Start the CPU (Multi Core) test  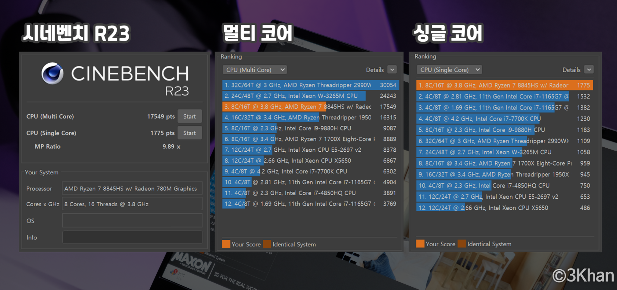(189, 116)
